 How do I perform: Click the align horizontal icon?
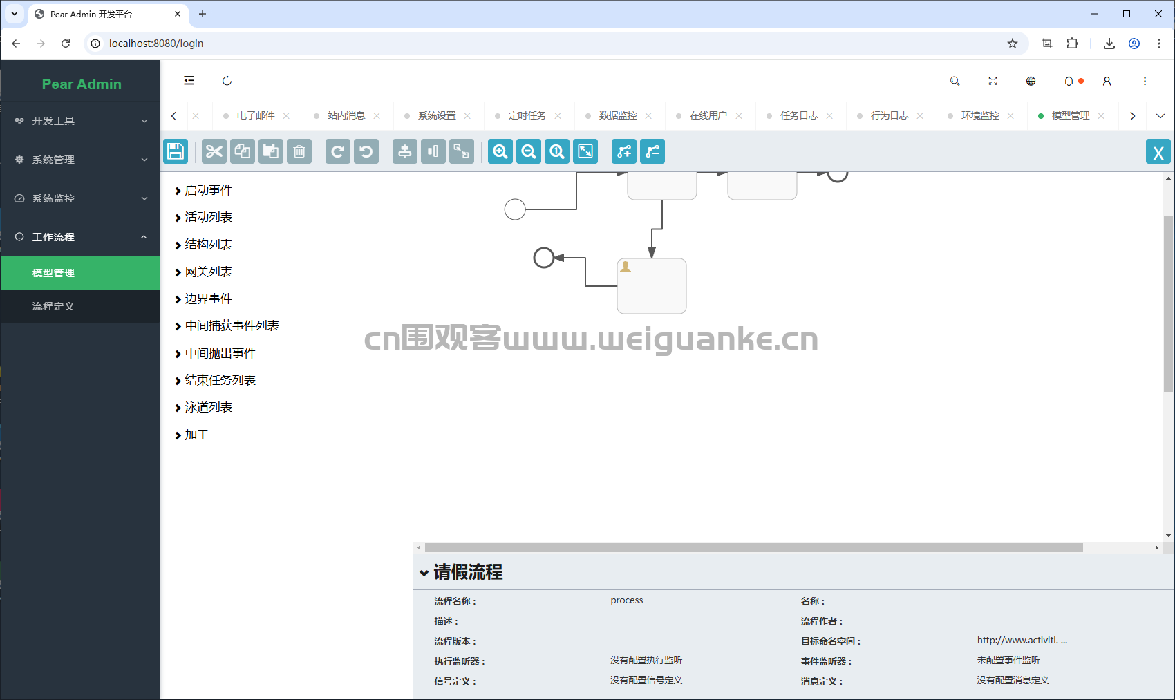[433, 151]
